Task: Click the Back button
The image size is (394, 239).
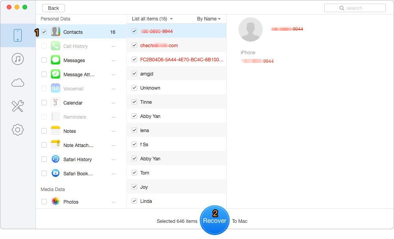Action: click(x=54, y=8)
